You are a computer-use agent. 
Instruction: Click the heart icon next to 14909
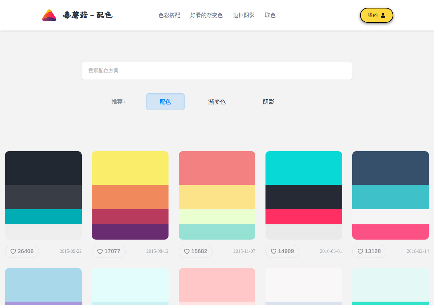pyautogui.click(x=274, y=251)
